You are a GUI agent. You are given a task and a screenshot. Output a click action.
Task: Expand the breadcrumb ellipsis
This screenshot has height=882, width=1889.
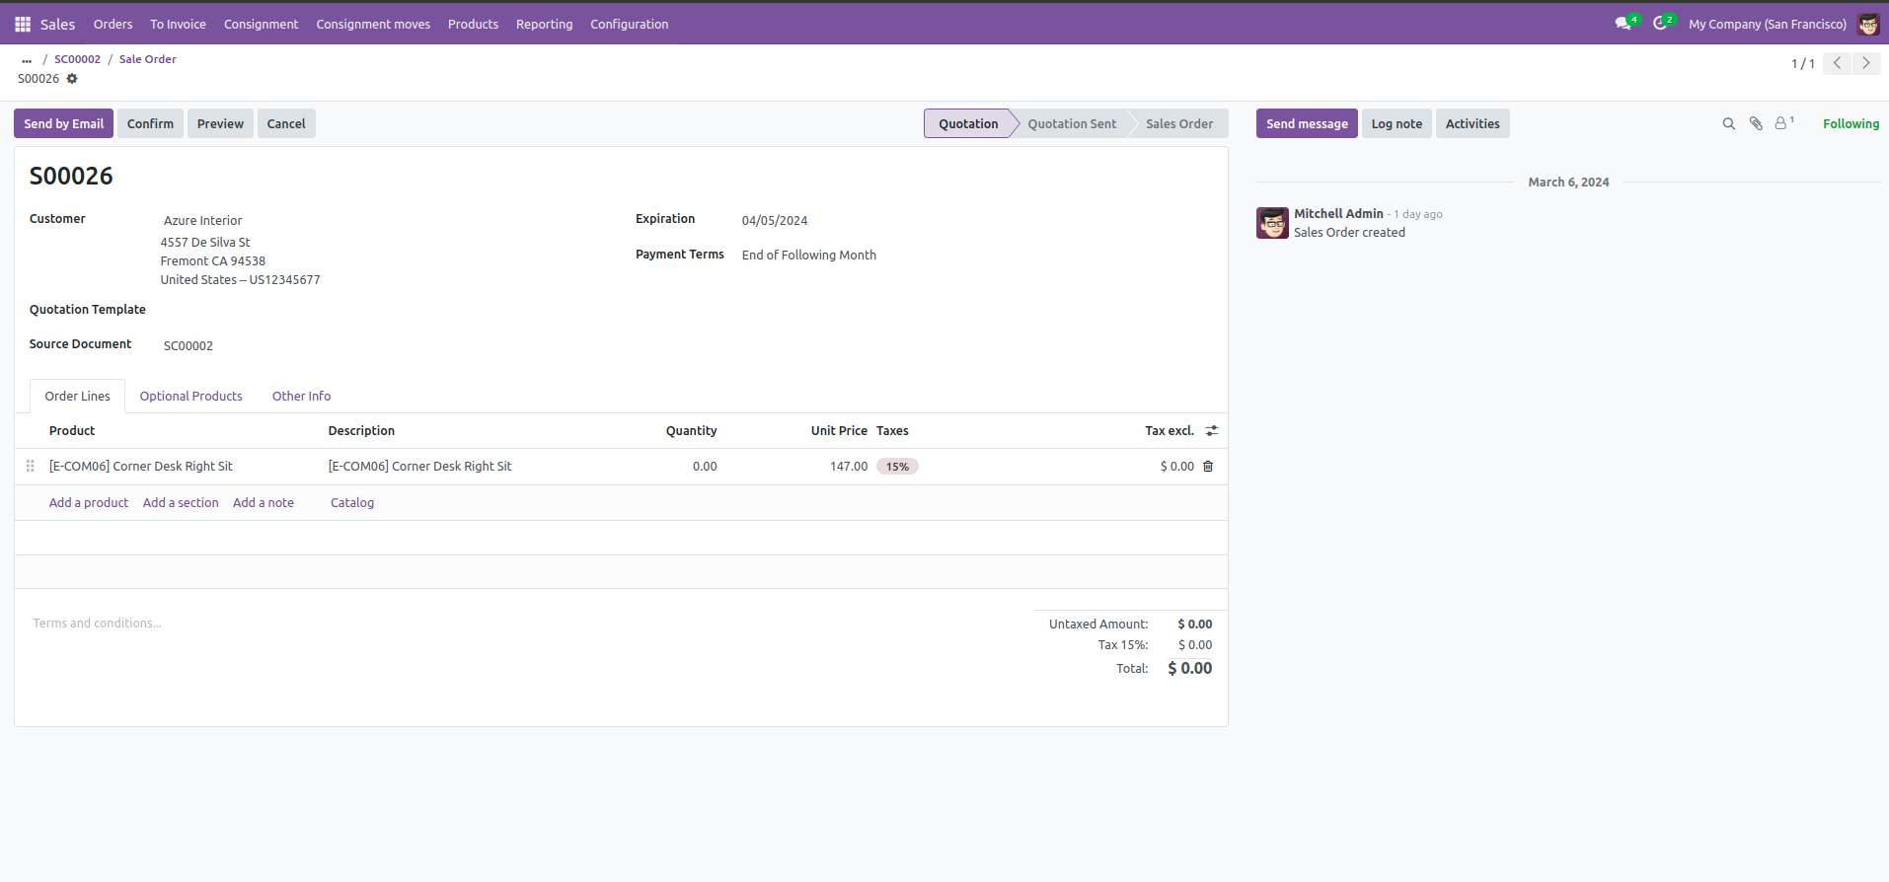coord(27,60)
